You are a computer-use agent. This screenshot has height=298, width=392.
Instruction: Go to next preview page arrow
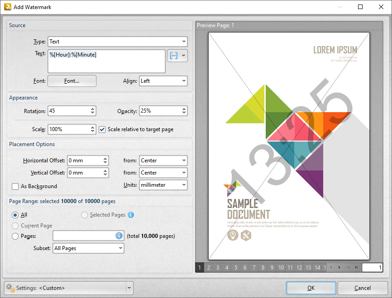[339, 268]
